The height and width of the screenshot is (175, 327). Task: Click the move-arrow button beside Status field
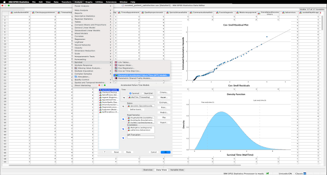[x=123, y=107]
